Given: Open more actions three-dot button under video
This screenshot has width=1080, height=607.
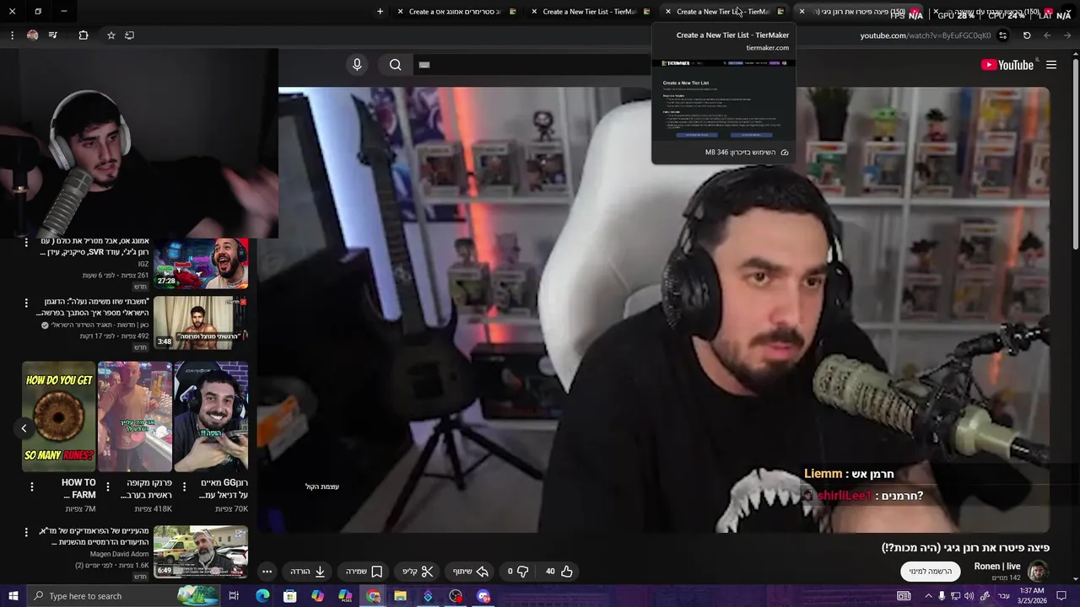Looking at the screenshot, I should (267, 572).
